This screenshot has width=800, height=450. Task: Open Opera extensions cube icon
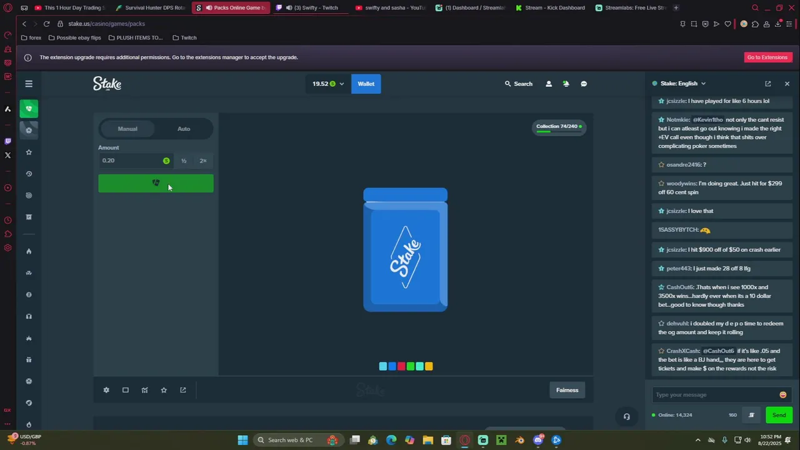[755, 24]
